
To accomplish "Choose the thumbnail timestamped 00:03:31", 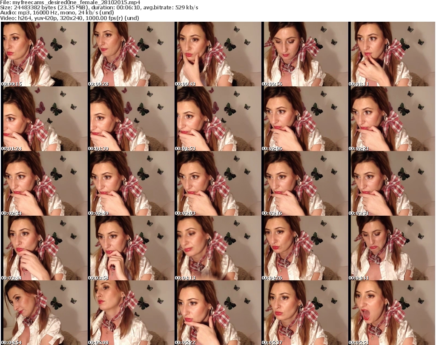I will (x=392, y=183).
